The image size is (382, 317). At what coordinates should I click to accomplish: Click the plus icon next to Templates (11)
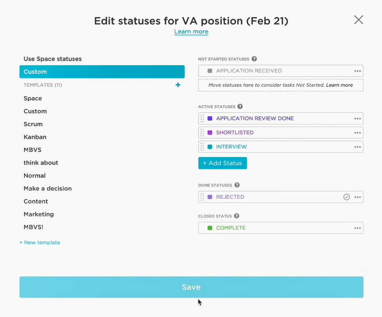pyautogui.click(x=178, y=85)
